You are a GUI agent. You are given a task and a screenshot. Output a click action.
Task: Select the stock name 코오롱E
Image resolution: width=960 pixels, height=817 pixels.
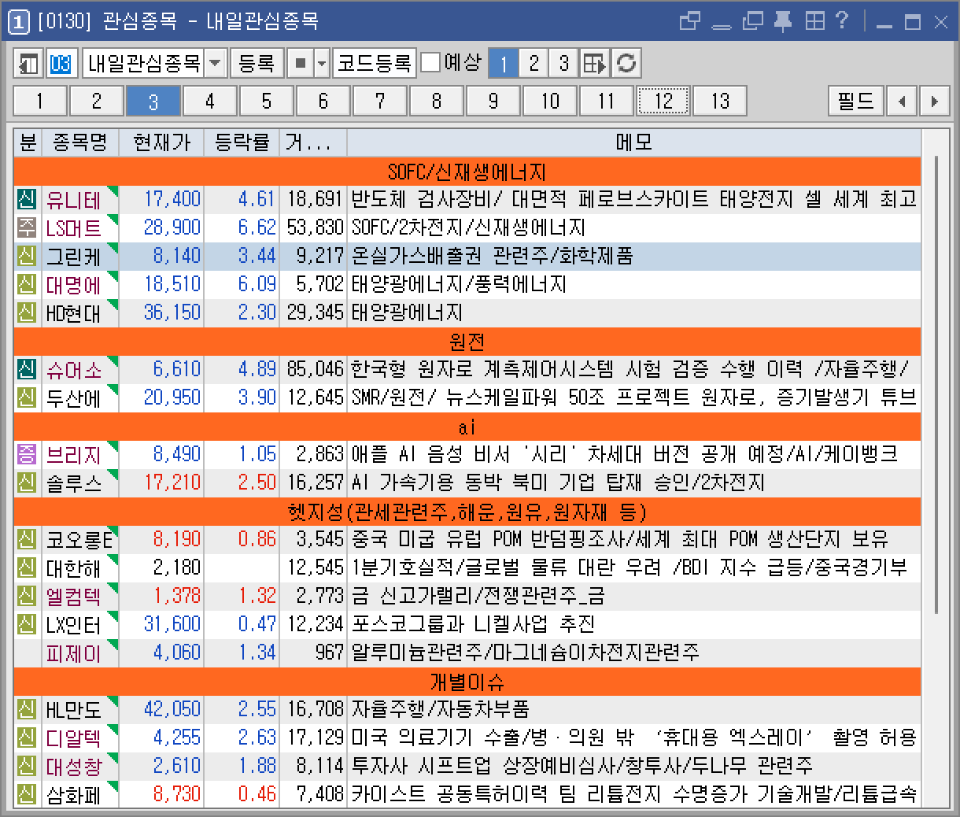point(79,540)
